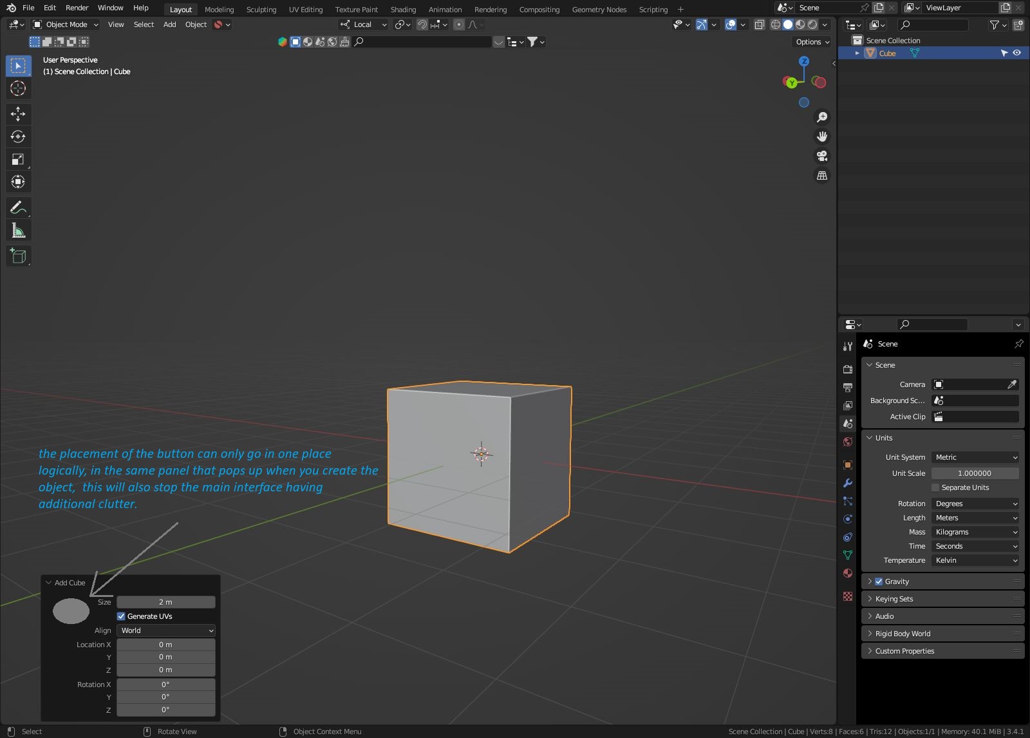Select the Annotate tool

click(18, 207)
